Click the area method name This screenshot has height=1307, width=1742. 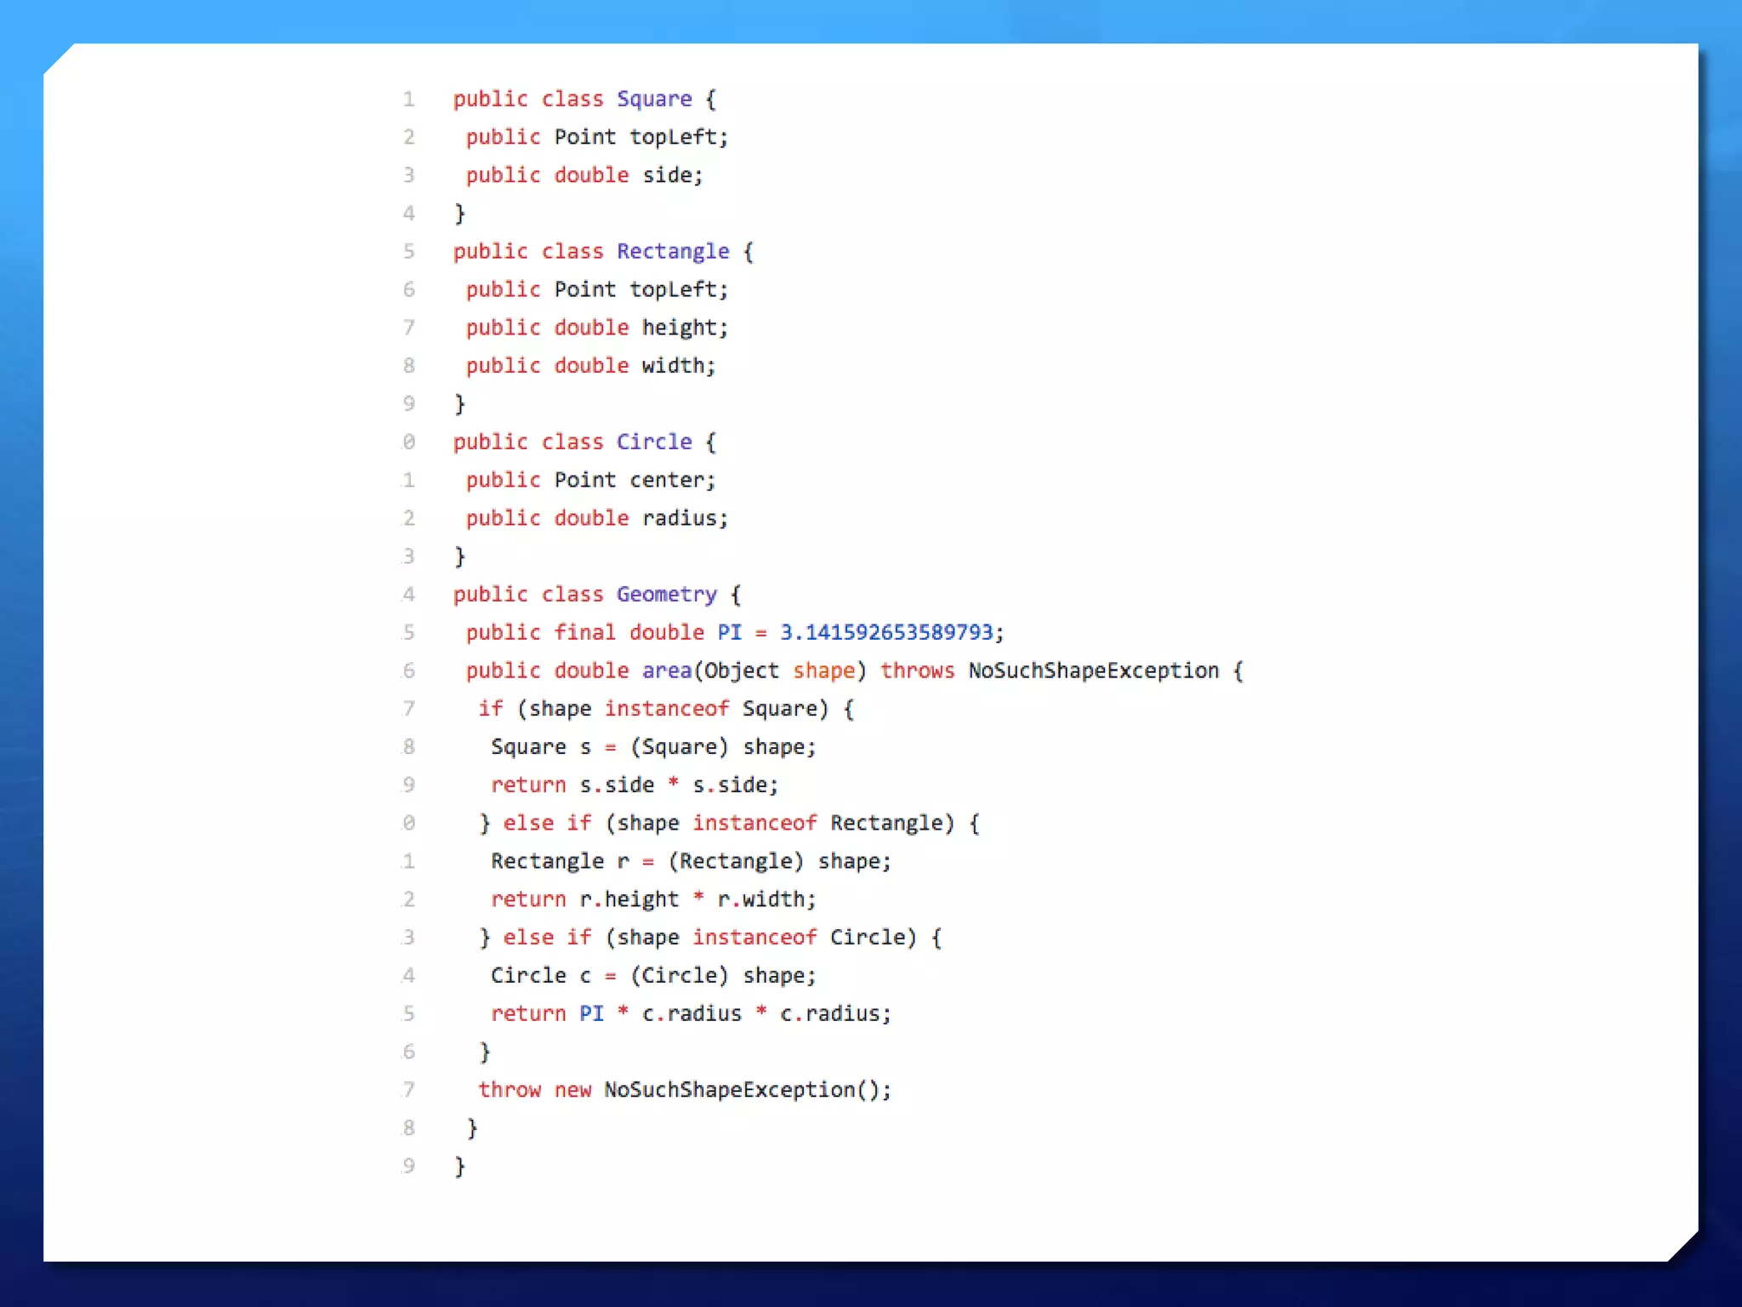[x=666, y=671]
